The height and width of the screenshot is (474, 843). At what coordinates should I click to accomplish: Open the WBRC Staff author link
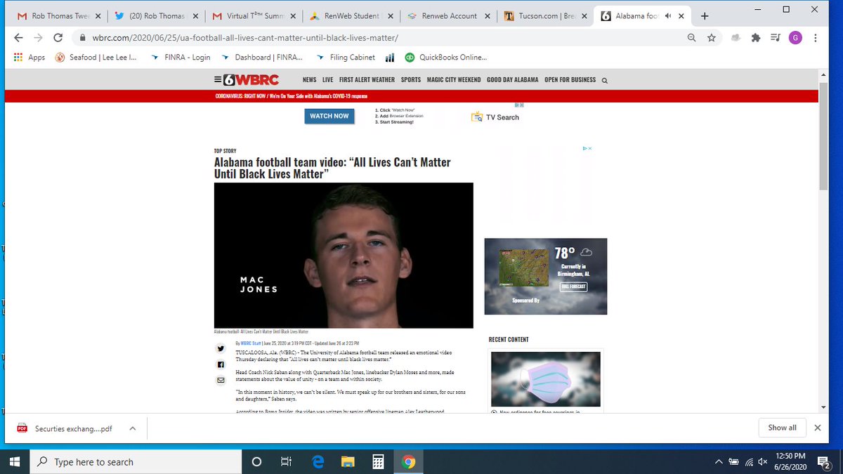click(x=251, y=342)
